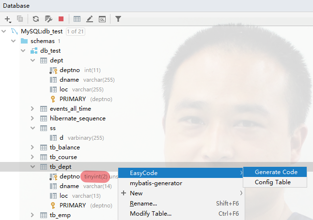
Task: Click the Duplicate icon in toolbar
Action: (x=20, y=19)
